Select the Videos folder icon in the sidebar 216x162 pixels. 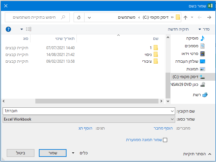pos(203,54)
